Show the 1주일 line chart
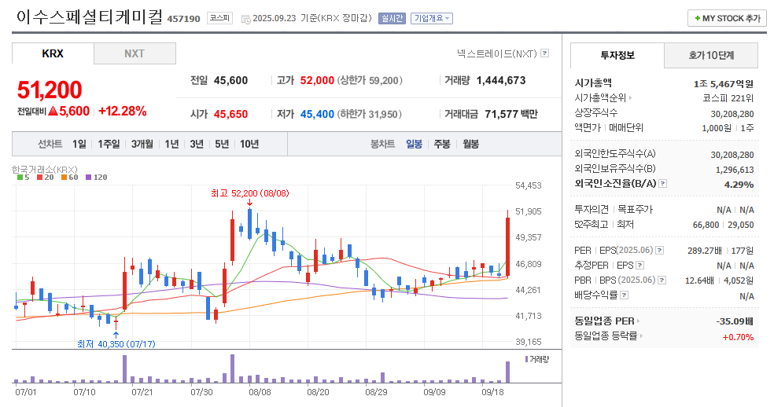774x407 pixels. click(109, 144)
